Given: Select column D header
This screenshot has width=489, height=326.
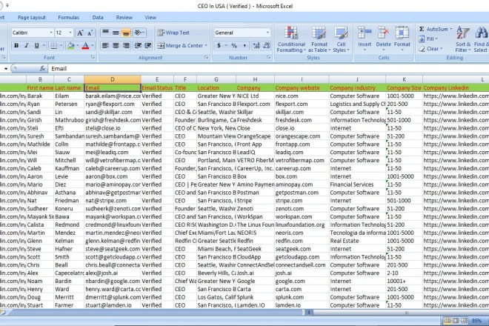Looking at the screenshot, I should click(x=113, y=79).
